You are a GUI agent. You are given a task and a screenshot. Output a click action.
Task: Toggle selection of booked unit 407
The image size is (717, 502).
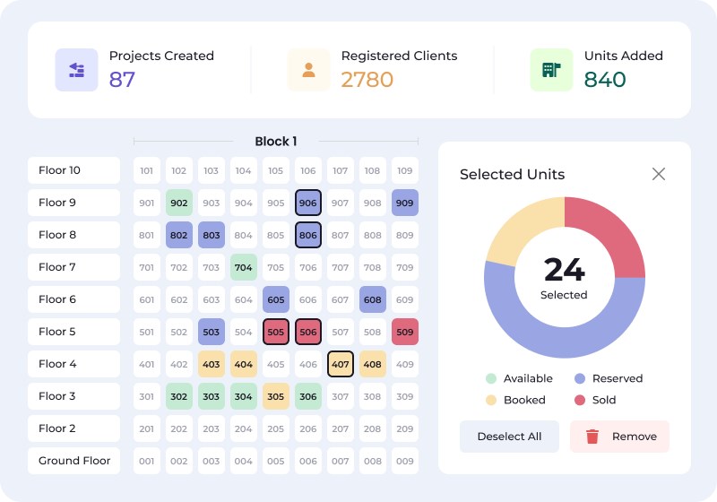(x=341, y=364)
